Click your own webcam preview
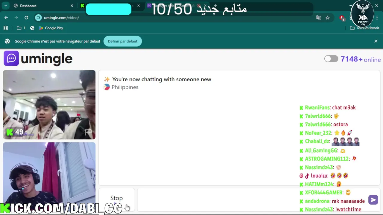 pyautogui.click(x=49, y=176)
